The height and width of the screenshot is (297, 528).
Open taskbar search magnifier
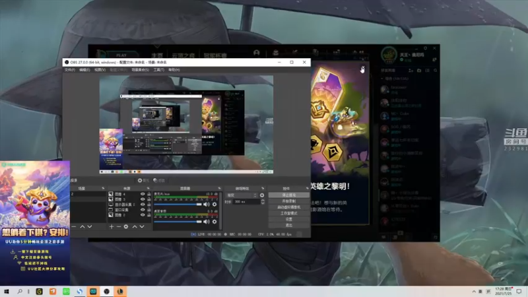point(20,291)
